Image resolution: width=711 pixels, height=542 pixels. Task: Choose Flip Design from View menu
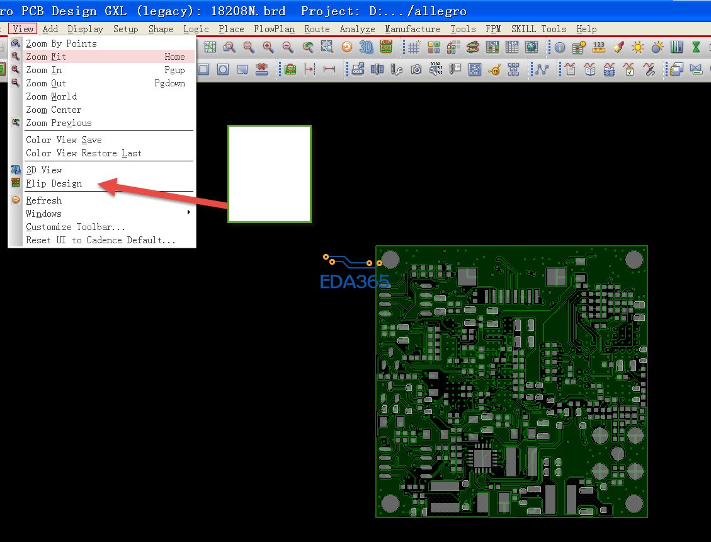54,183
